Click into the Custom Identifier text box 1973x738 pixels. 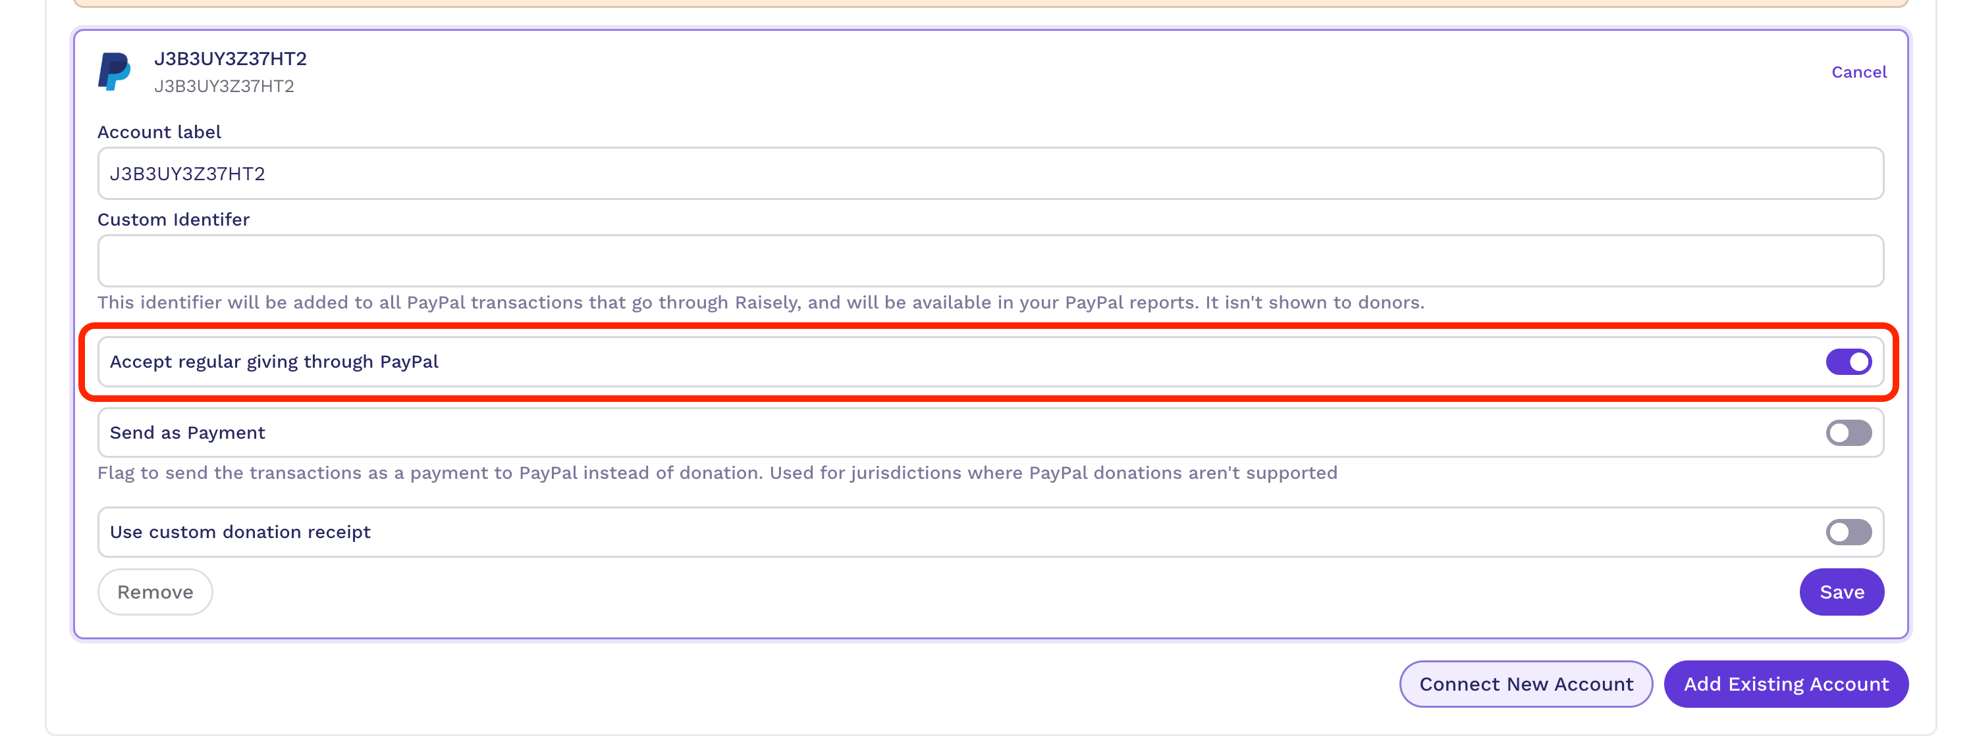coord(990,260)
